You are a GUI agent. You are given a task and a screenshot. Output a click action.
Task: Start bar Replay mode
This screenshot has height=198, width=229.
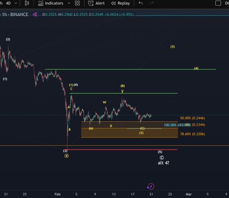(121, 3)
